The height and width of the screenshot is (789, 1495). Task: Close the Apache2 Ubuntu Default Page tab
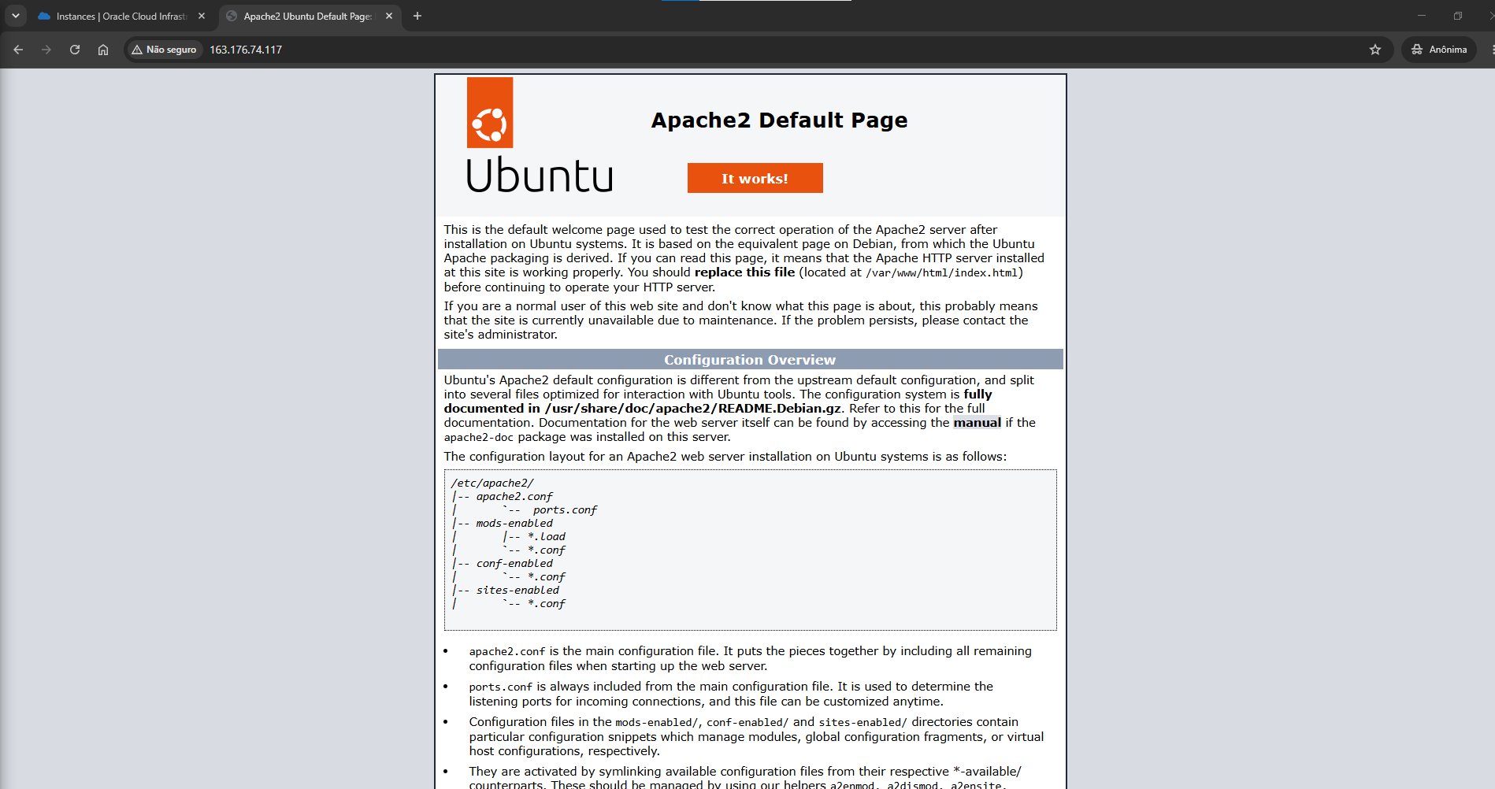(x=389, y=16)
